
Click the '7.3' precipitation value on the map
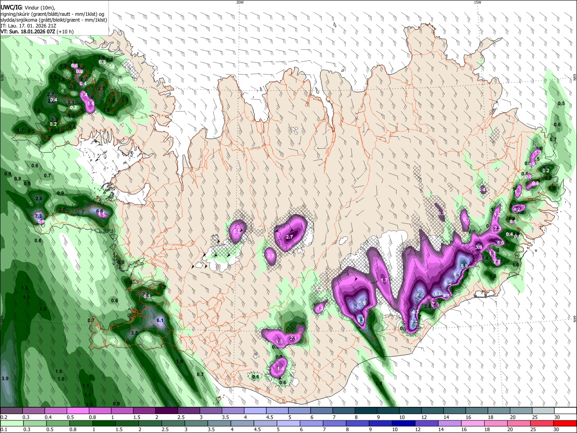(x=38, y=216)
